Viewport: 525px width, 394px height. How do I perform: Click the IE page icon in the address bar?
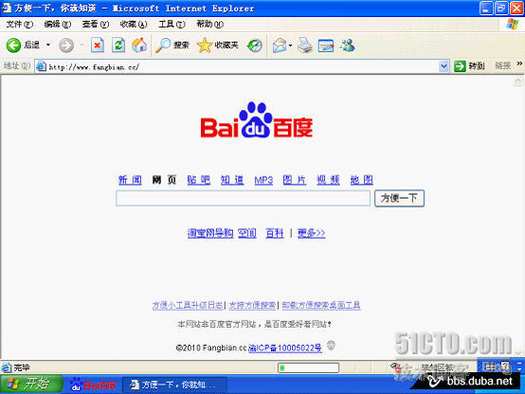pyautogui.click(x=41, y=66)
